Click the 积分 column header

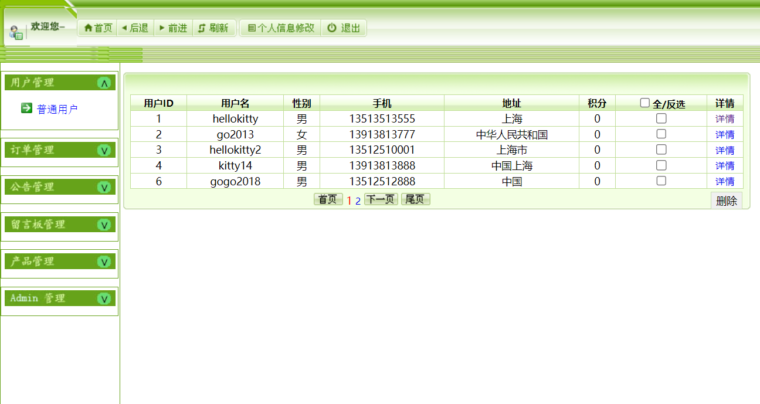(597, 103)
